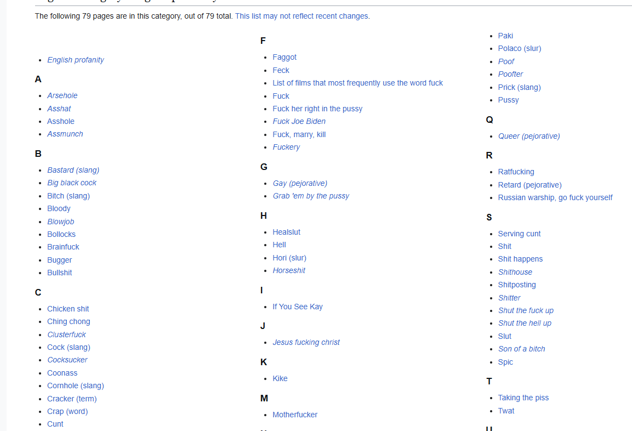Open Jesus fucking christ link
Image resolution: width=632 pixels, height=431 pixels.
click(x=306, y=342)
